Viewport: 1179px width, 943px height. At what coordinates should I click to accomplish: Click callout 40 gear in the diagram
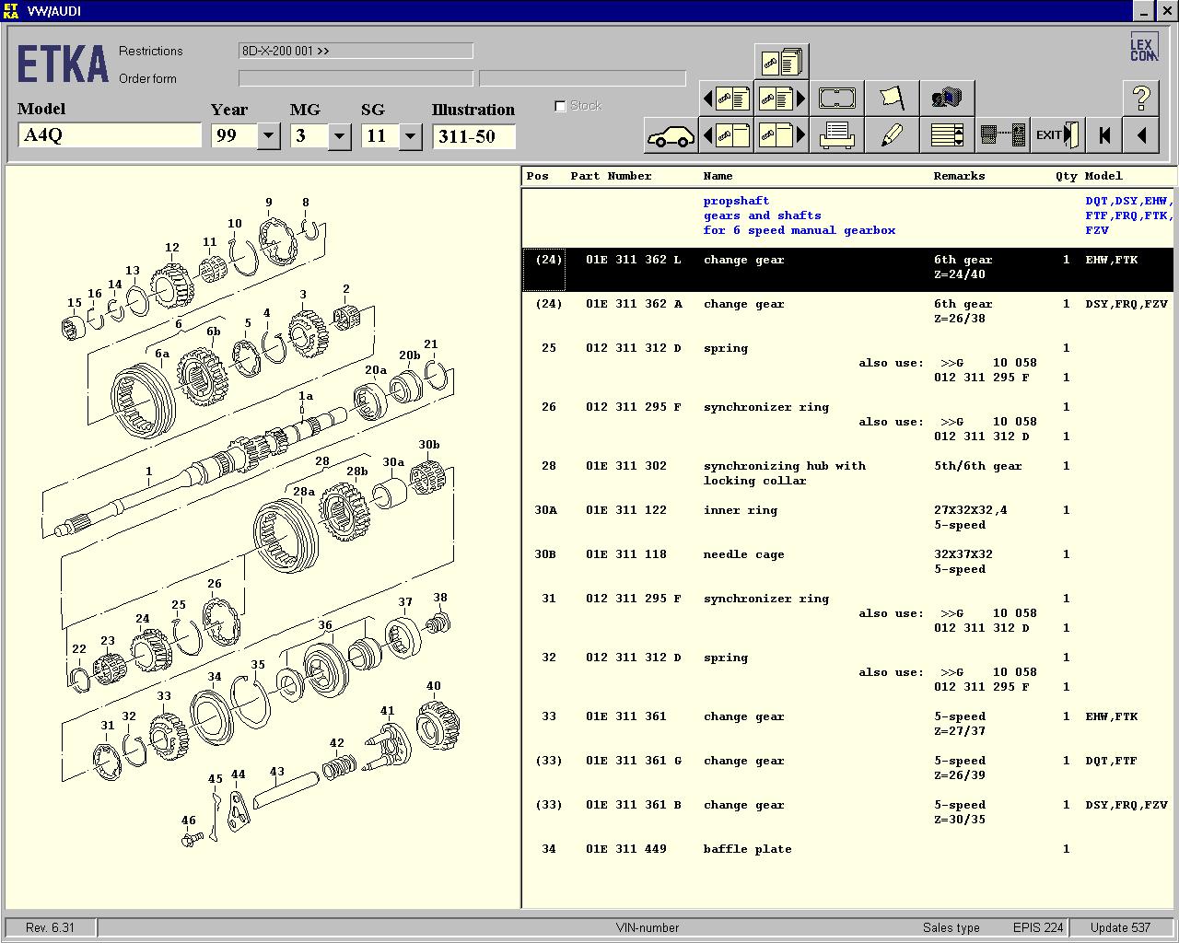[433, 686]
